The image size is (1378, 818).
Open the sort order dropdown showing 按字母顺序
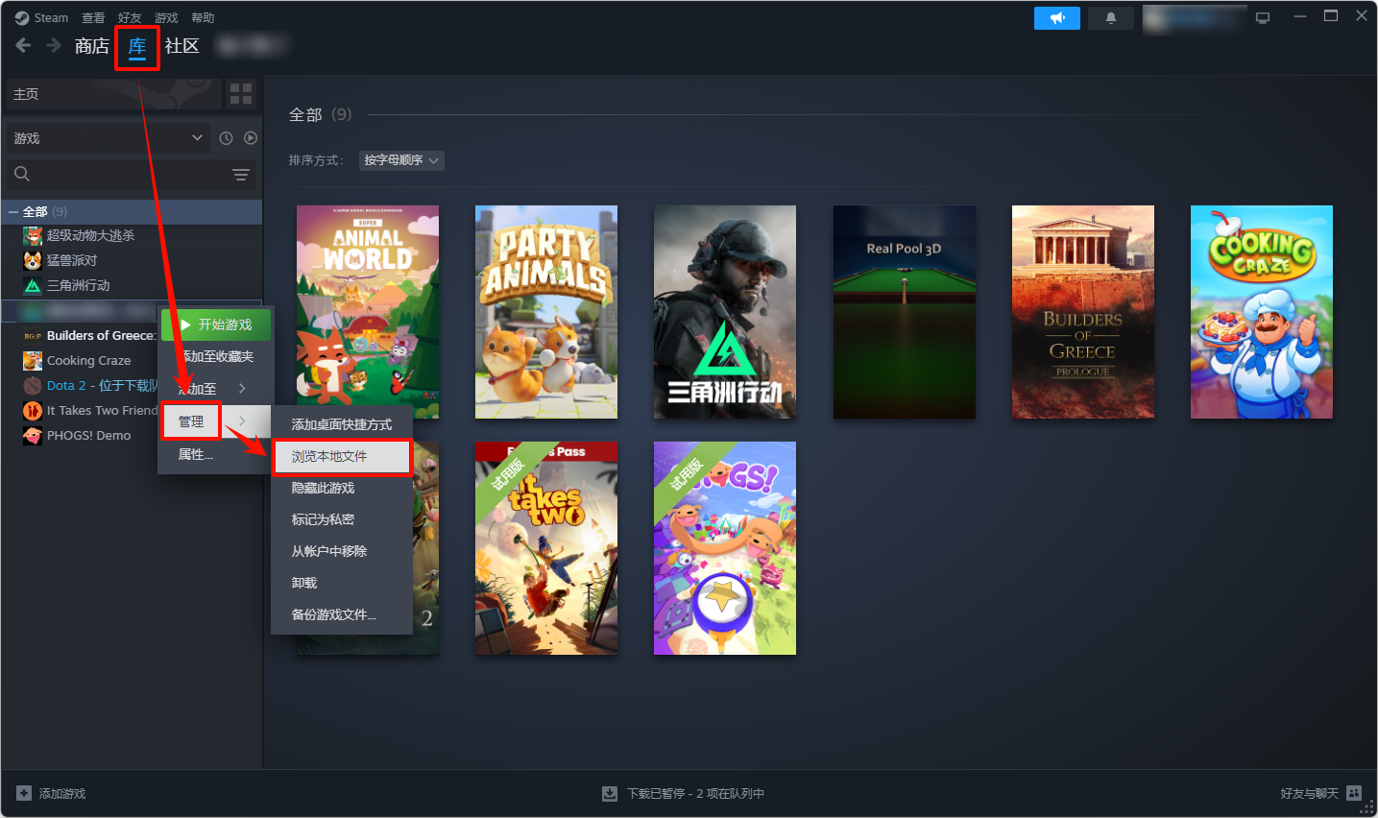(x=400, y=160)
